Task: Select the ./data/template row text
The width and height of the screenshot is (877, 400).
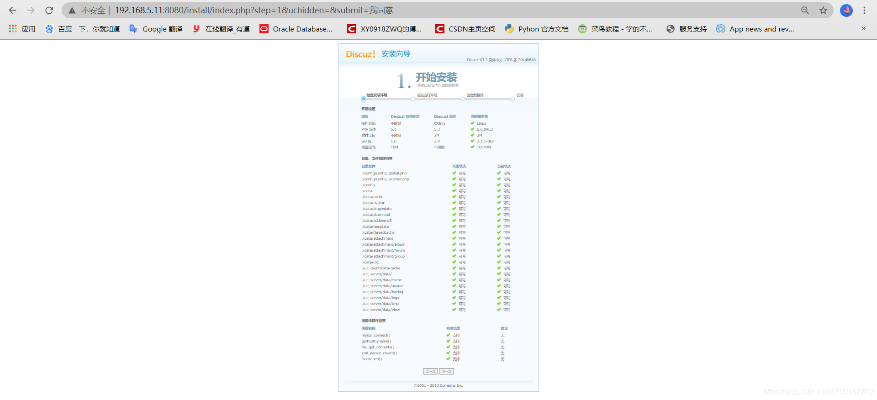Action: click(375, 226)
